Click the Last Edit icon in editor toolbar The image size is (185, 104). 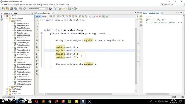51,16
